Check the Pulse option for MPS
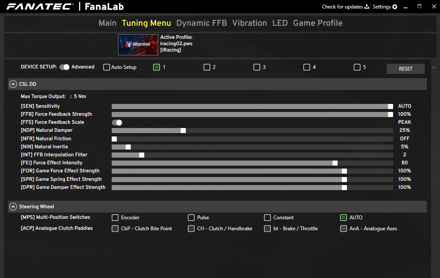Viewport: 440px width, 278px height. (x=191, y=218)
